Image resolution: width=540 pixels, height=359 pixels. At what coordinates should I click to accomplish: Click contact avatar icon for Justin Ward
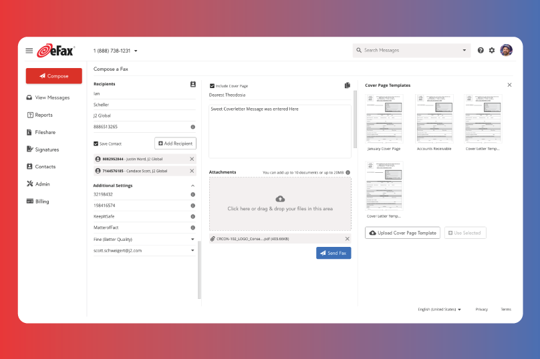[98, 159]
